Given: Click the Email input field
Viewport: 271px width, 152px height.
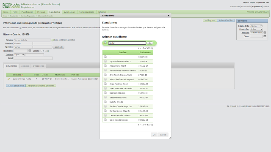Looking at the screenshot, I should pyautogui.click(x=33, y=58).
